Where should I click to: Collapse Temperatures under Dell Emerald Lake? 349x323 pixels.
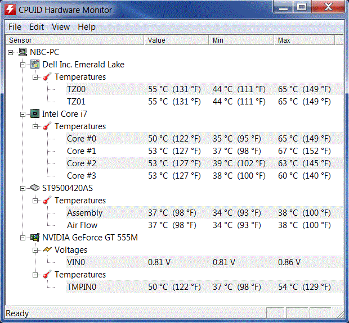coord(35,77)
